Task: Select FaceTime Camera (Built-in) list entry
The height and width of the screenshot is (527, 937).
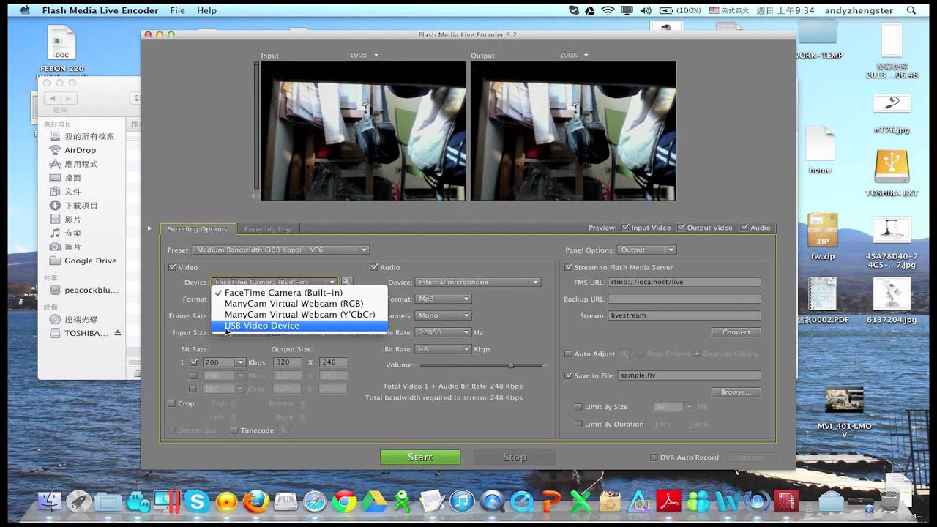Action: click(299, 293)
